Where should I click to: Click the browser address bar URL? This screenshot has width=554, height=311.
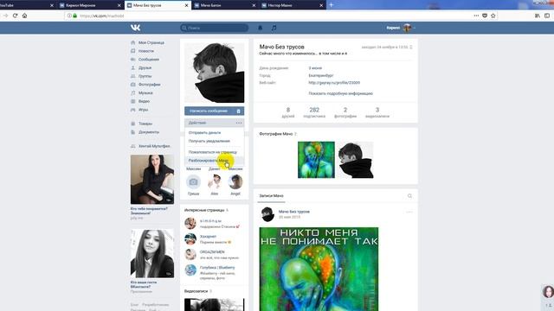point(102,16)
